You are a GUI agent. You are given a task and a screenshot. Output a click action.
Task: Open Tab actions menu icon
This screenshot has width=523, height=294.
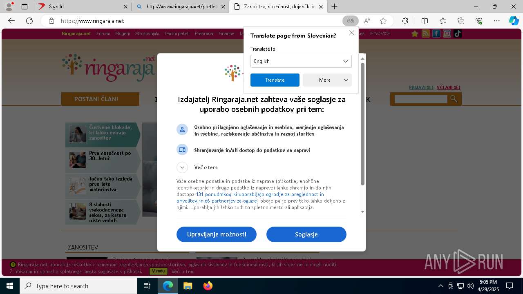click(25, 7)
